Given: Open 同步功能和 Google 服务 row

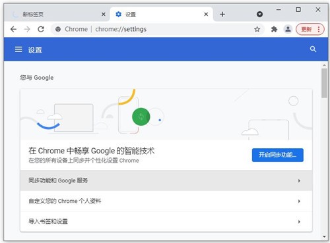Looking at the screenshot, I should point(166,180).
